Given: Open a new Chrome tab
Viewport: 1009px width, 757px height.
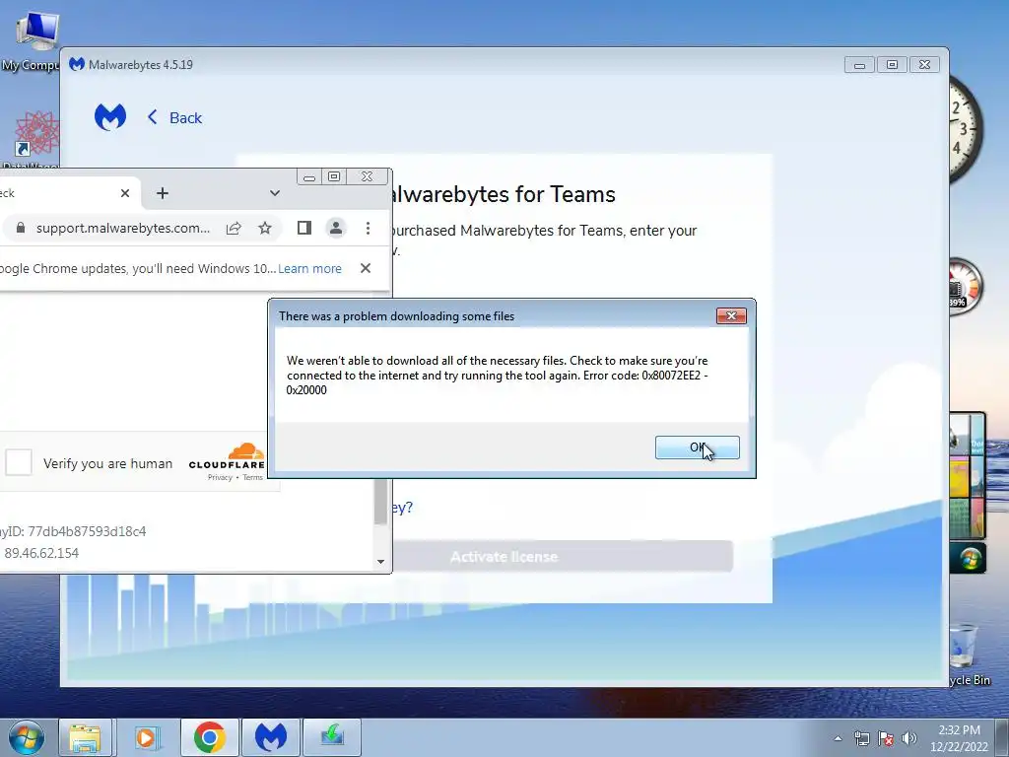Looking at the screenshot, I should tap(163, 193).
